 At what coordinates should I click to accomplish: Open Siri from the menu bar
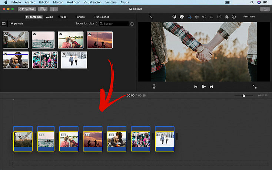click(259, 2)
